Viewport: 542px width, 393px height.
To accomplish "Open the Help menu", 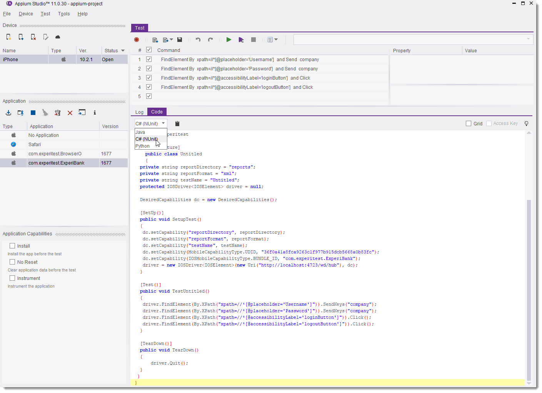I will coord(82,14).
